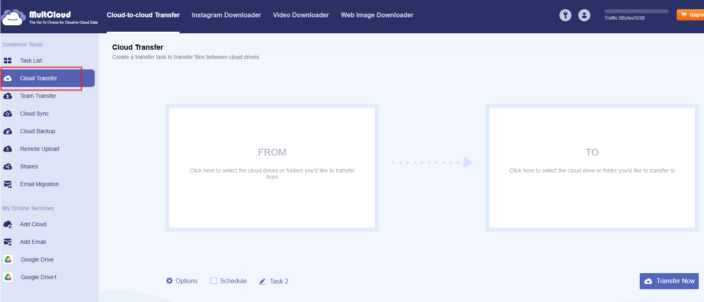Click the Task List grid icon
Screen dimensions: 704x302
coord(8,61)
